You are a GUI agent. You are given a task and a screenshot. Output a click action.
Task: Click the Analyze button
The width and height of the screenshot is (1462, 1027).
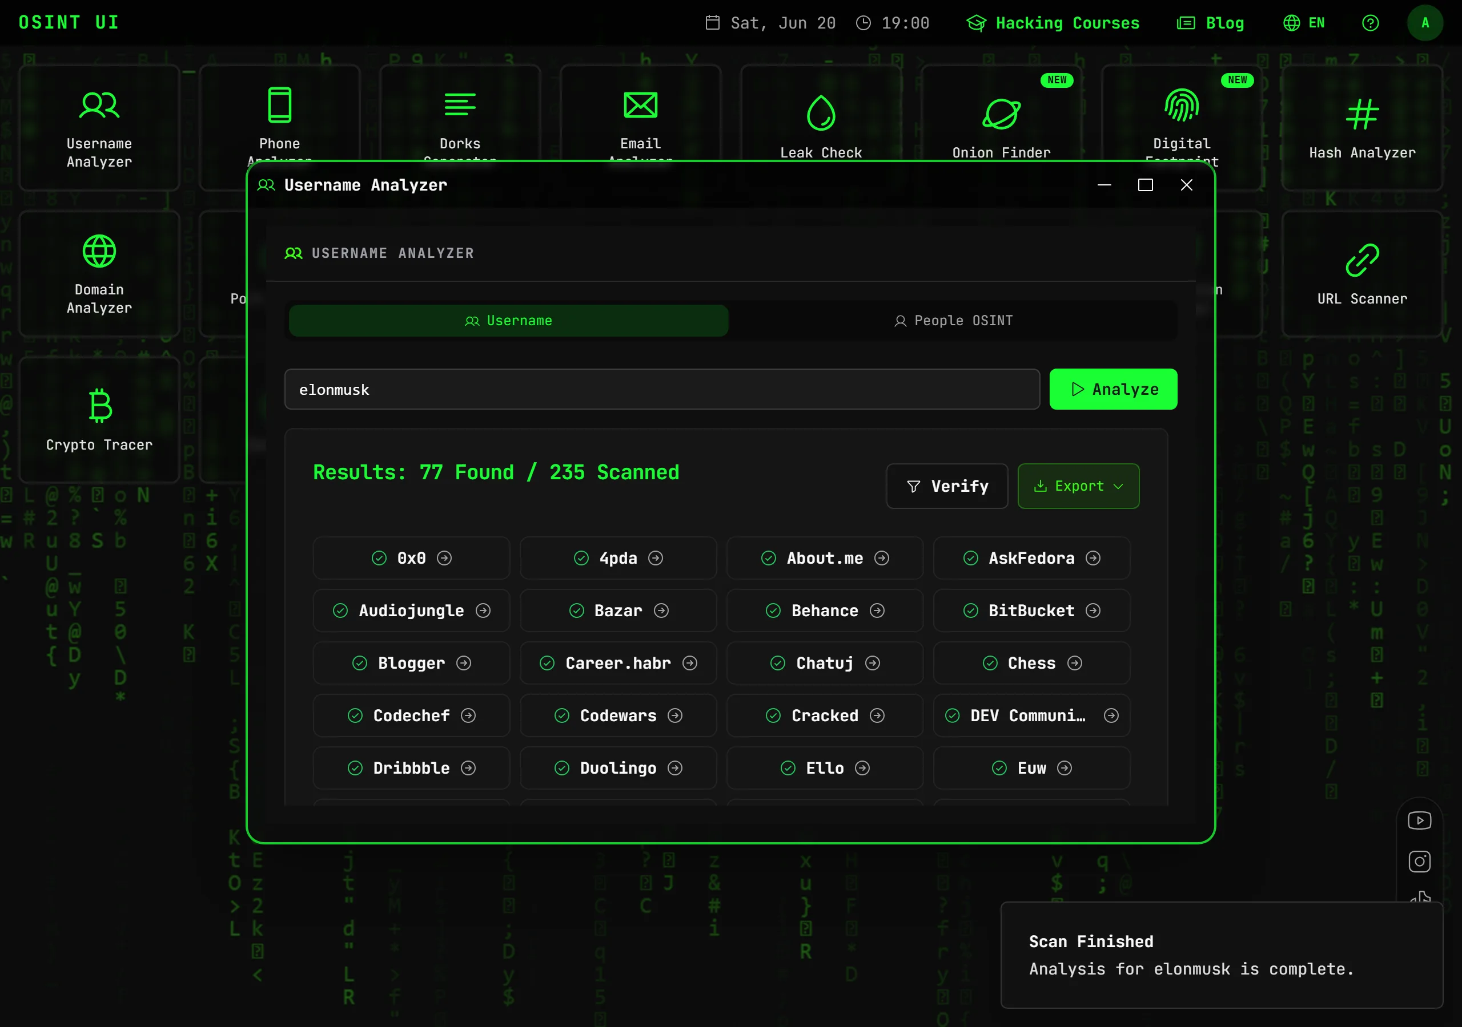click(1113, 390)
